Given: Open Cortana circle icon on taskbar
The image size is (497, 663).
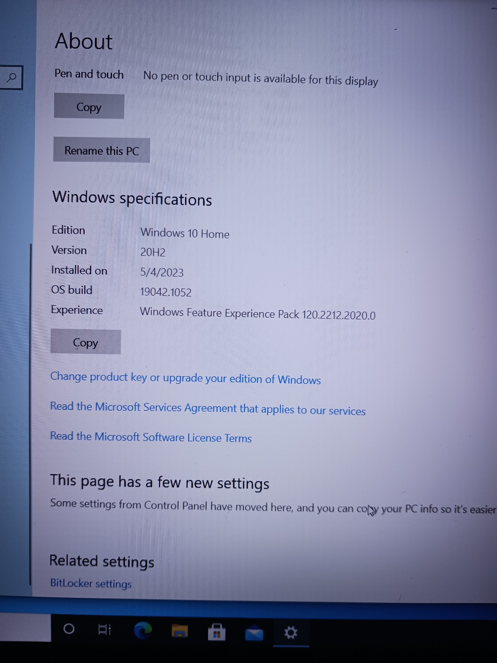Looking at the screenshot, I should 69,629.
